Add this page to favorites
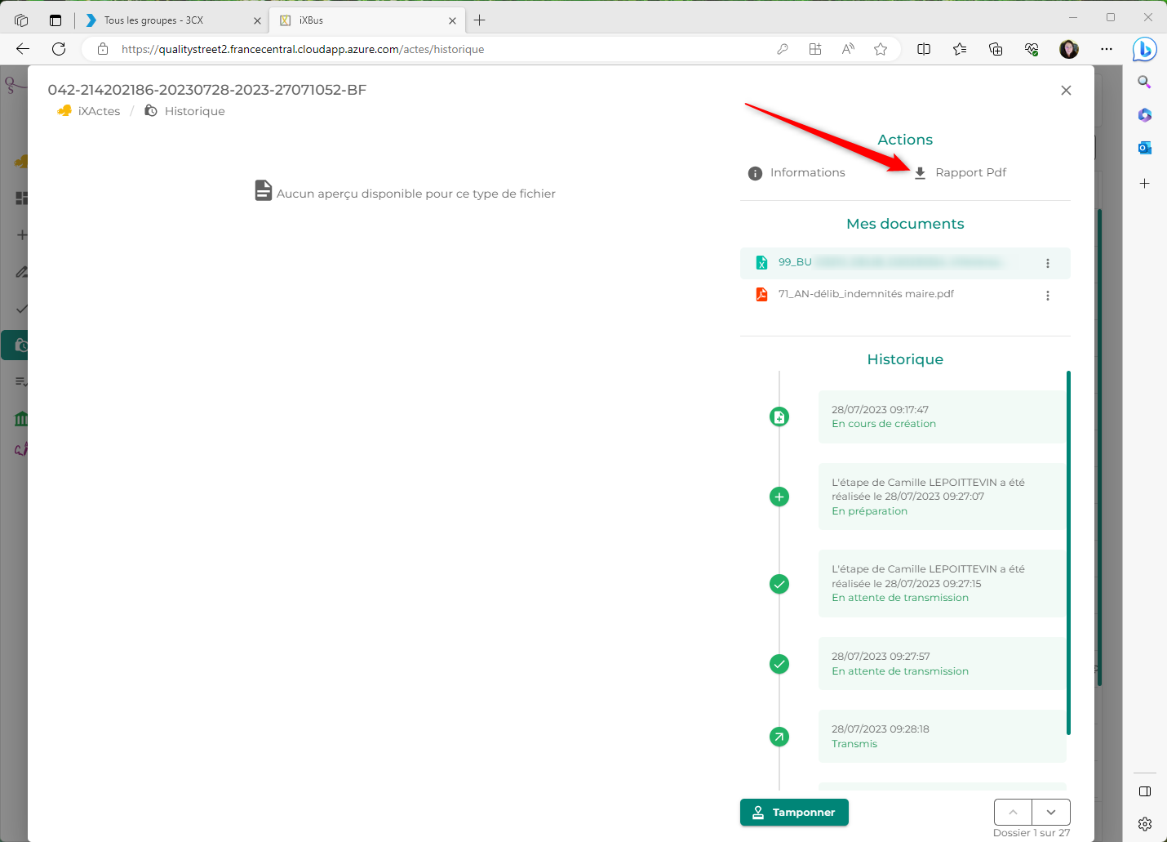Screen dimensions: 1167x842 pyautogui.click(x=881, y=49)
